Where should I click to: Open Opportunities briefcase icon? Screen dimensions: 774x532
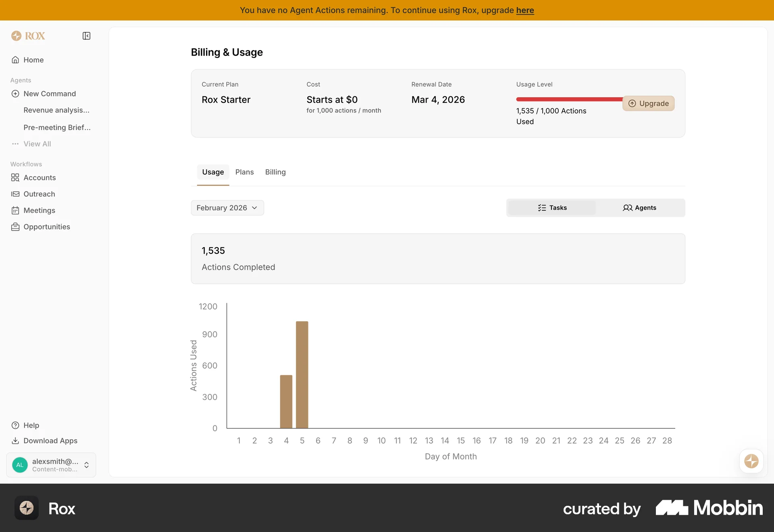pos(15,227)
